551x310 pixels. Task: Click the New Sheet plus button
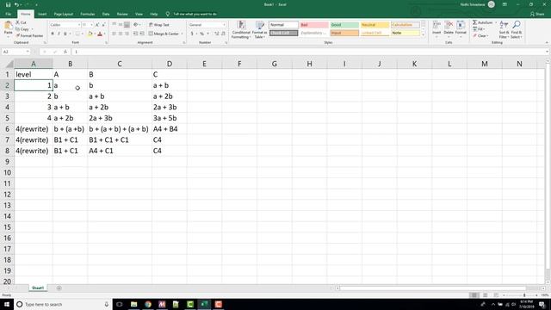(x=59, y=288)
